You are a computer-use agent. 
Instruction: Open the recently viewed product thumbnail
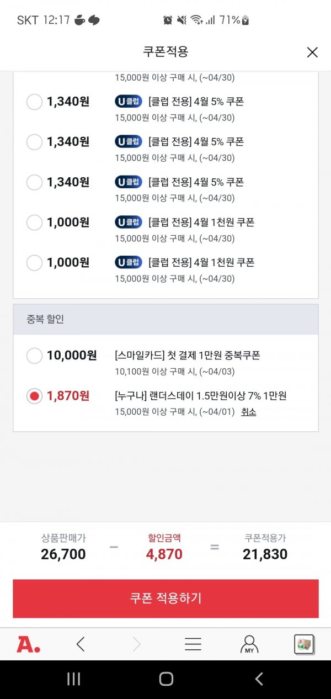pyautogui.click(x=304, y=644)
